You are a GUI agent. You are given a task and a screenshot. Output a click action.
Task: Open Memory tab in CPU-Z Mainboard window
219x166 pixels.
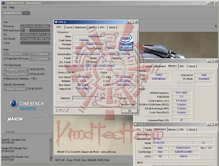pos(172,130)
